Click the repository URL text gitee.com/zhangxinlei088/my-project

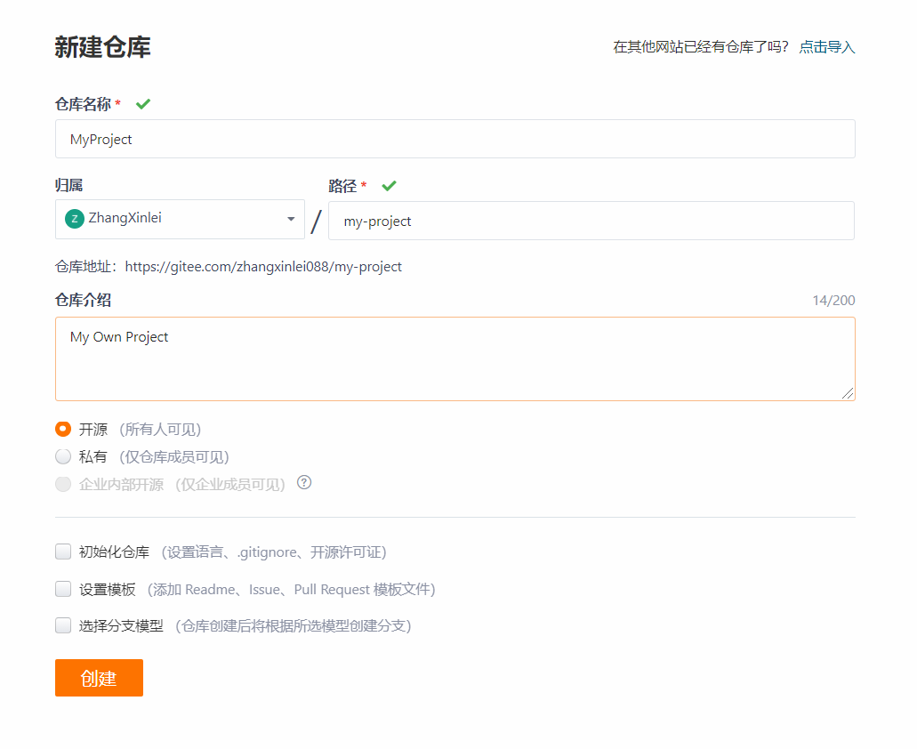(263, 267)
